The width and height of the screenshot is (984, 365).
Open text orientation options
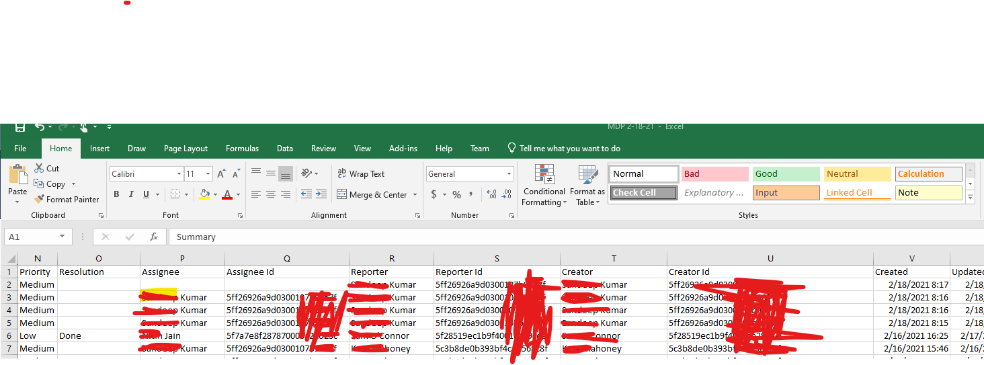(309, 173)
